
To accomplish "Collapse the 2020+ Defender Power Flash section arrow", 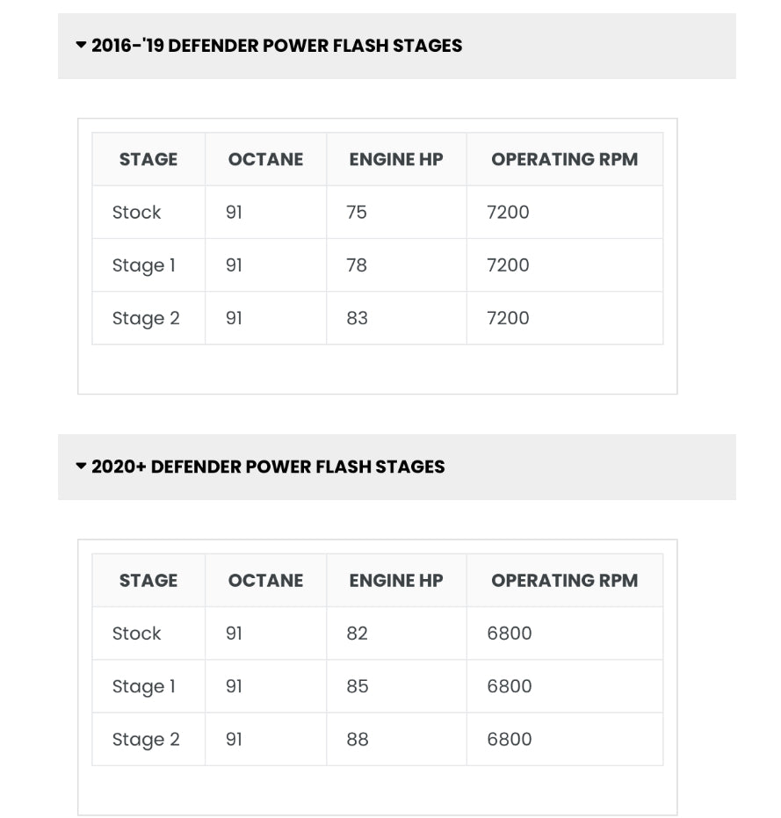I will click(x=81, y=466).
